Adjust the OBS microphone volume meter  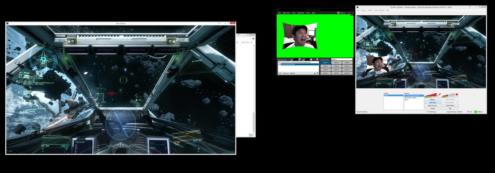tap(431, 95)
